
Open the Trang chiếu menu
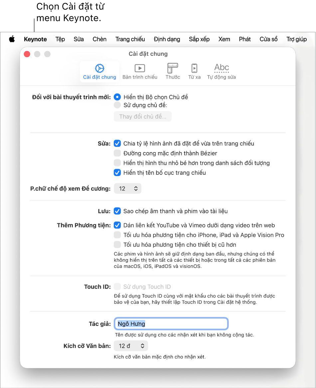coord(130,39)
